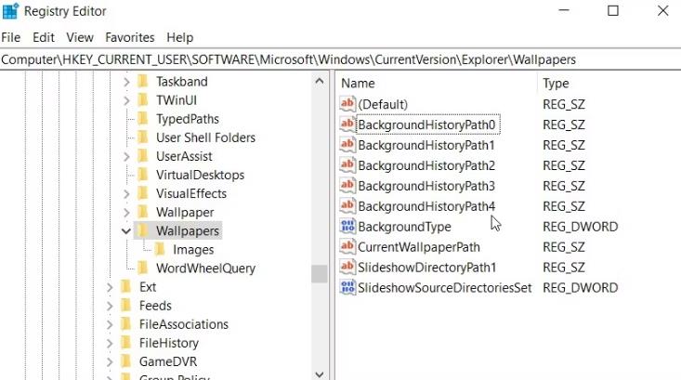Expand the Taskband key
This screenshot has height=380, width=681.
coord(126,82)
